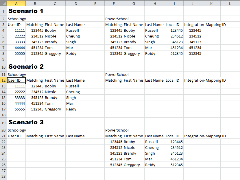
Task: Select row header 12
Action: (3, 80)
